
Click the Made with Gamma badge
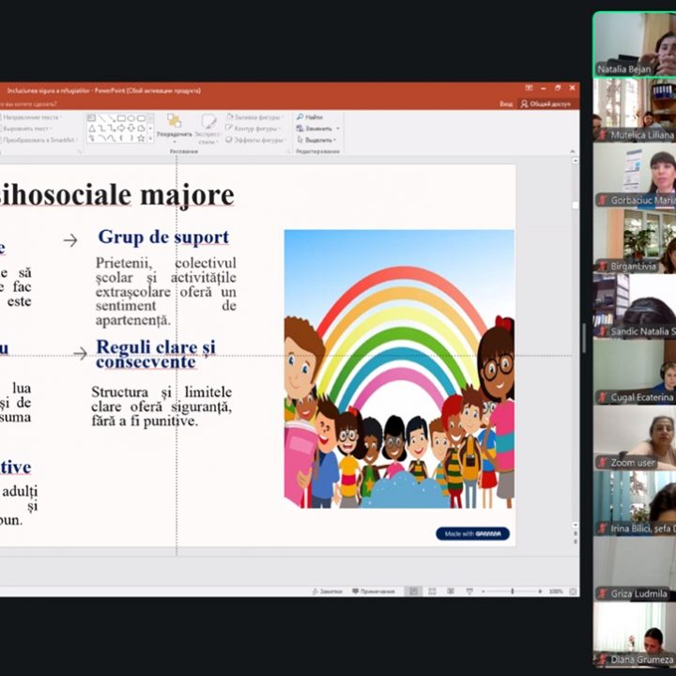pyautogui.click(x=472, y=533)
